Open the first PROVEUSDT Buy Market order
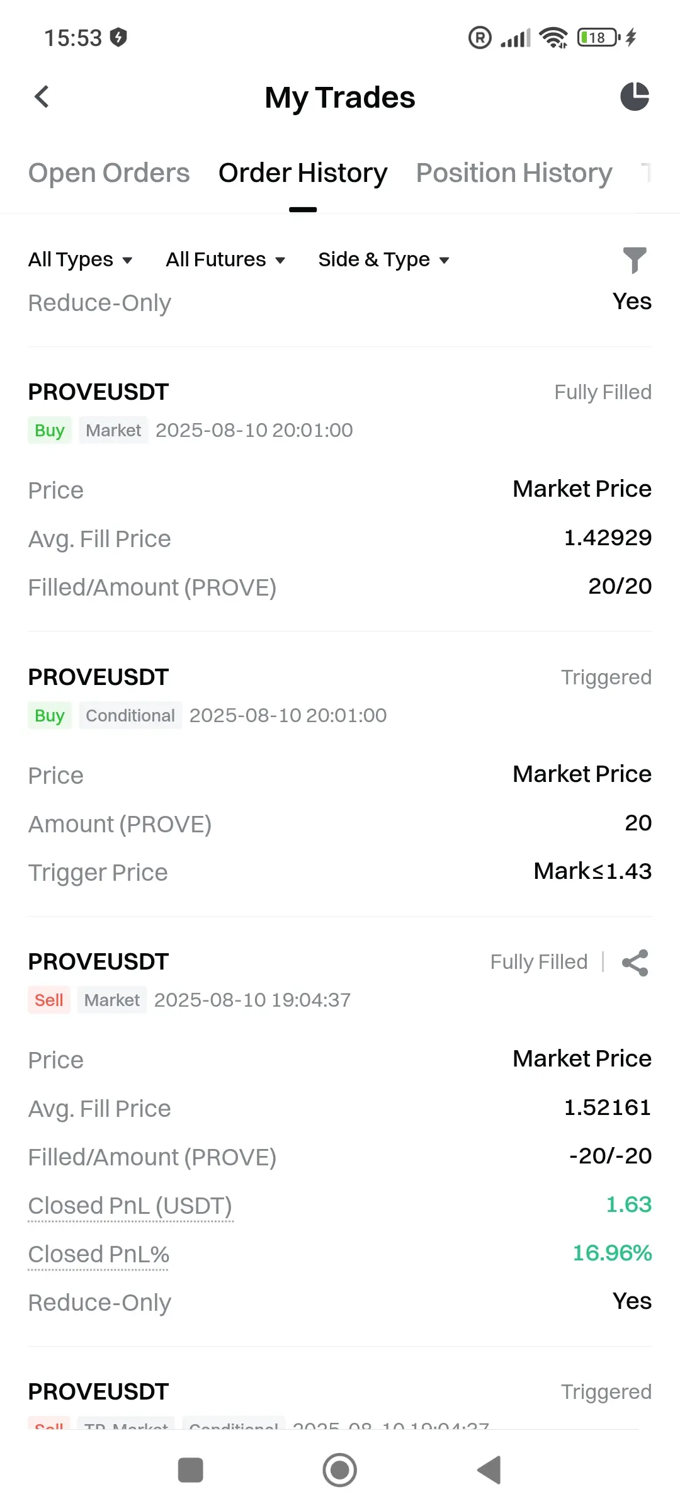Viewport: 680px width, 1511px height. (340, 489)
